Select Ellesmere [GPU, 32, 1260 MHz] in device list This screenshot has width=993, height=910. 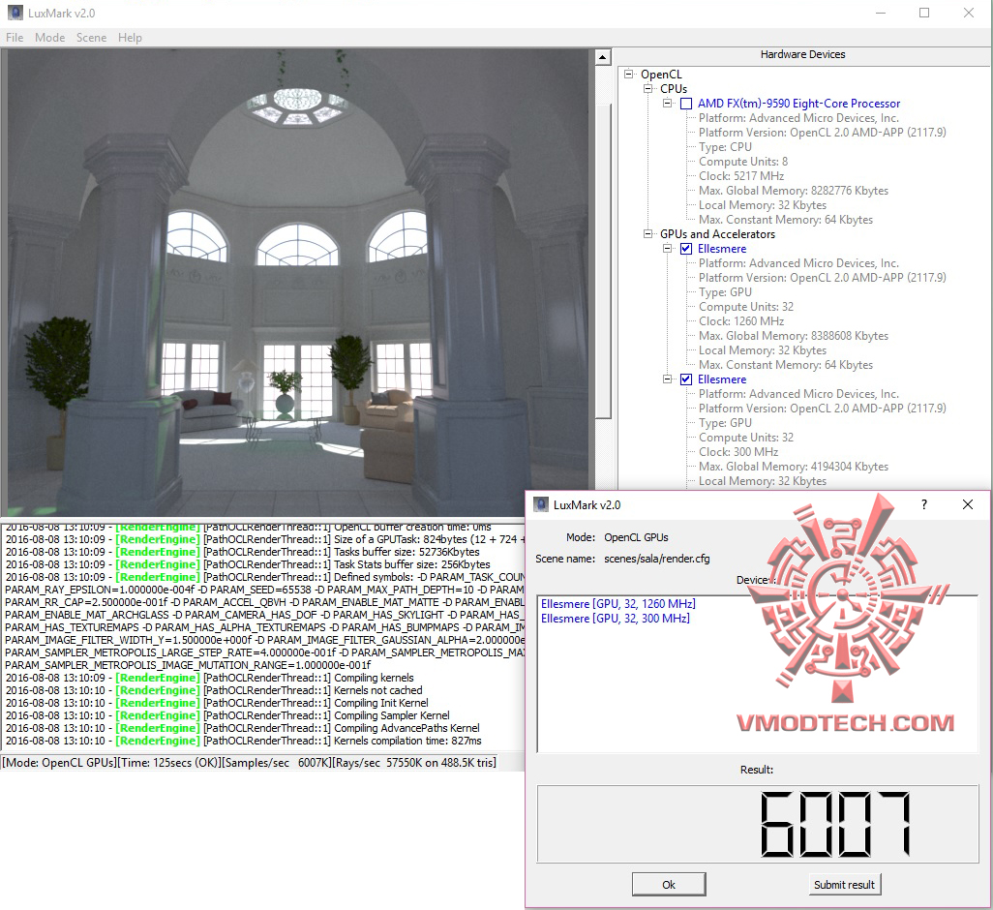point(618,604)
